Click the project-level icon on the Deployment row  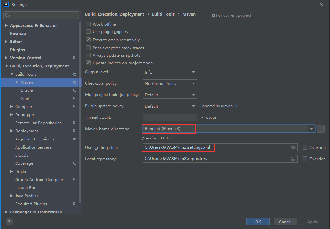click(x=74, y=131)
